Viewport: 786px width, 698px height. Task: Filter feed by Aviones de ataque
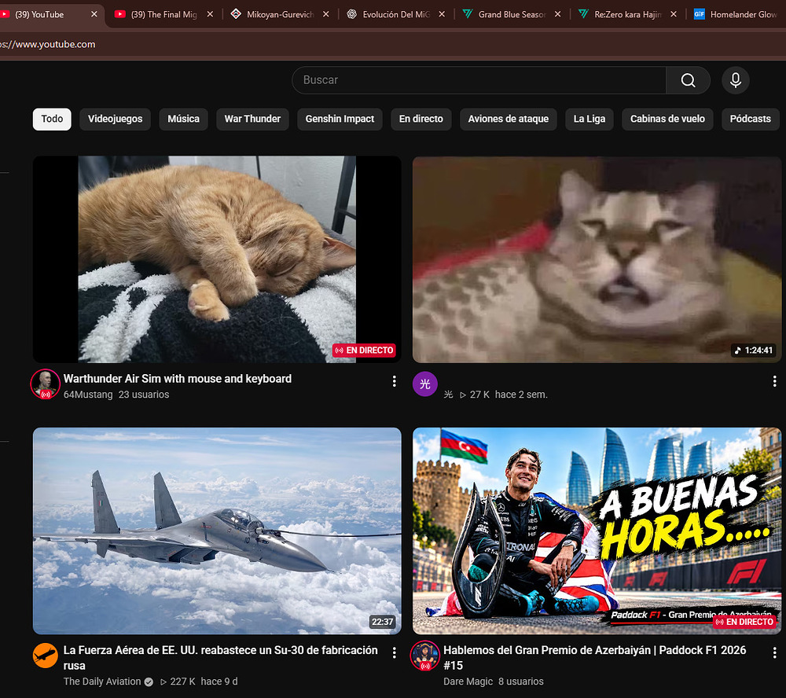point(509,119)
